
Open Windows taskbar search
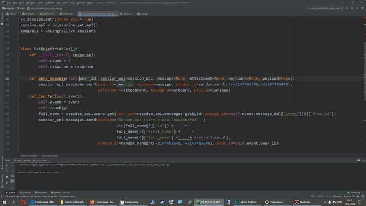[x=14, y=202]
